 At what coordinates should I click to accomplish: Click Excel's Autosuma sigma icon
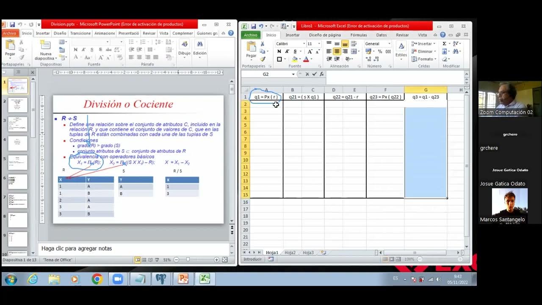pos(445,44)
